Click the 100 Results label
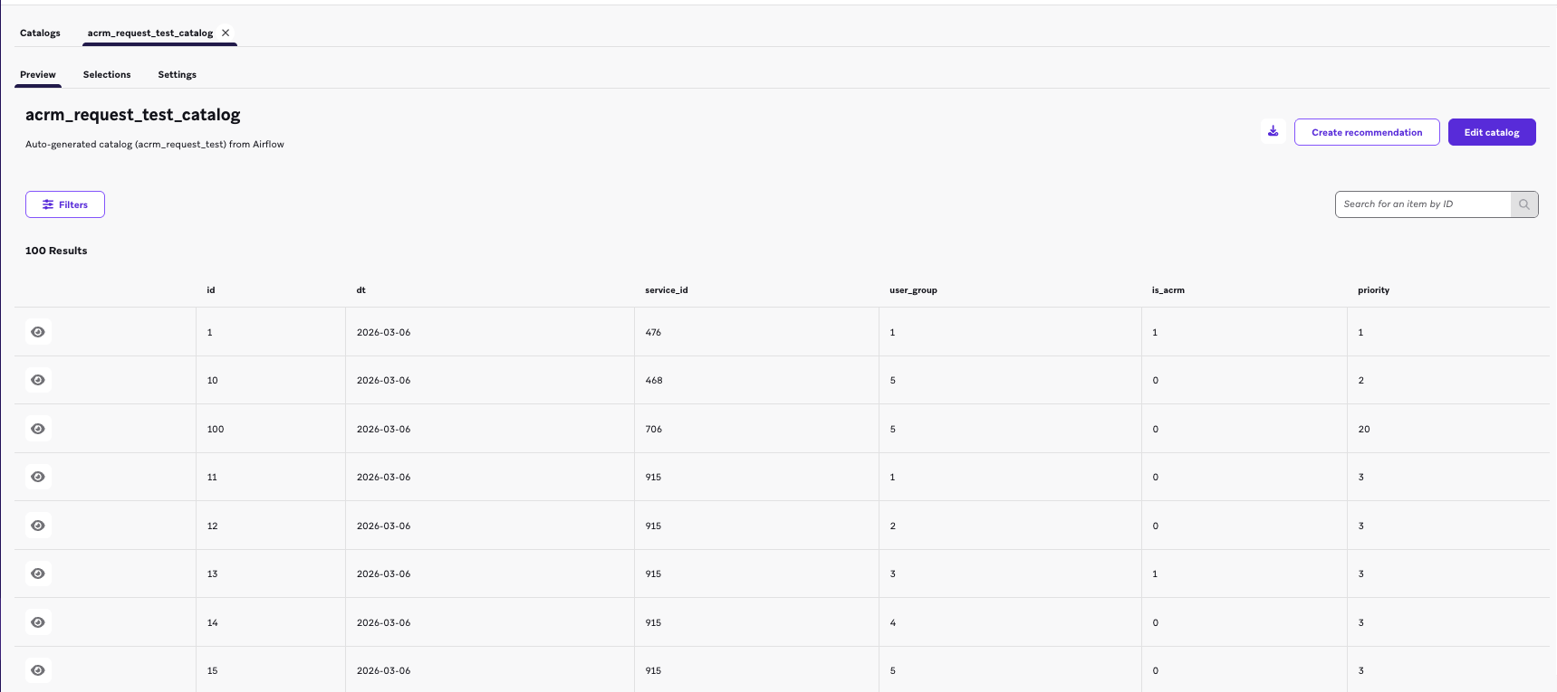The width and height of the screenshot is (1557, 692). coord(56,251)
